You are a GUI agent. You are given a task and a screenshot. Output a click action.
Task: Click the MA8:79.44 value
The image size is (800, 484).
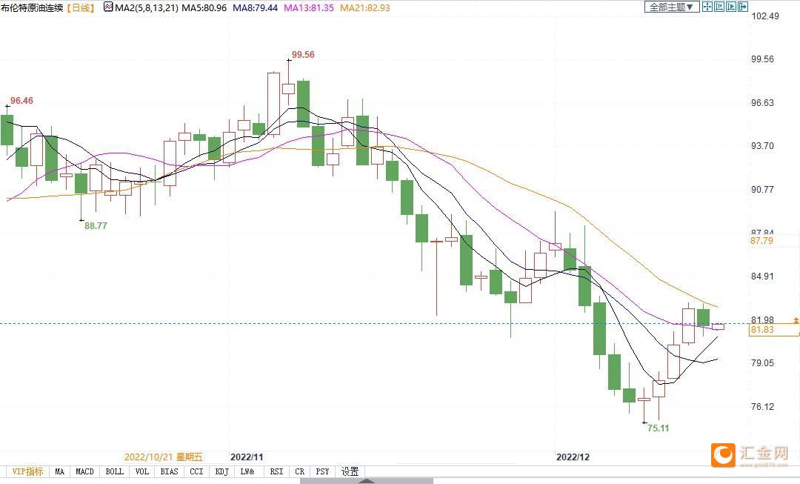(255, 7)
